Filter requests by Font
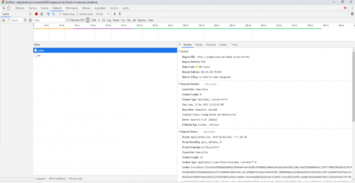 coord(123,20)
